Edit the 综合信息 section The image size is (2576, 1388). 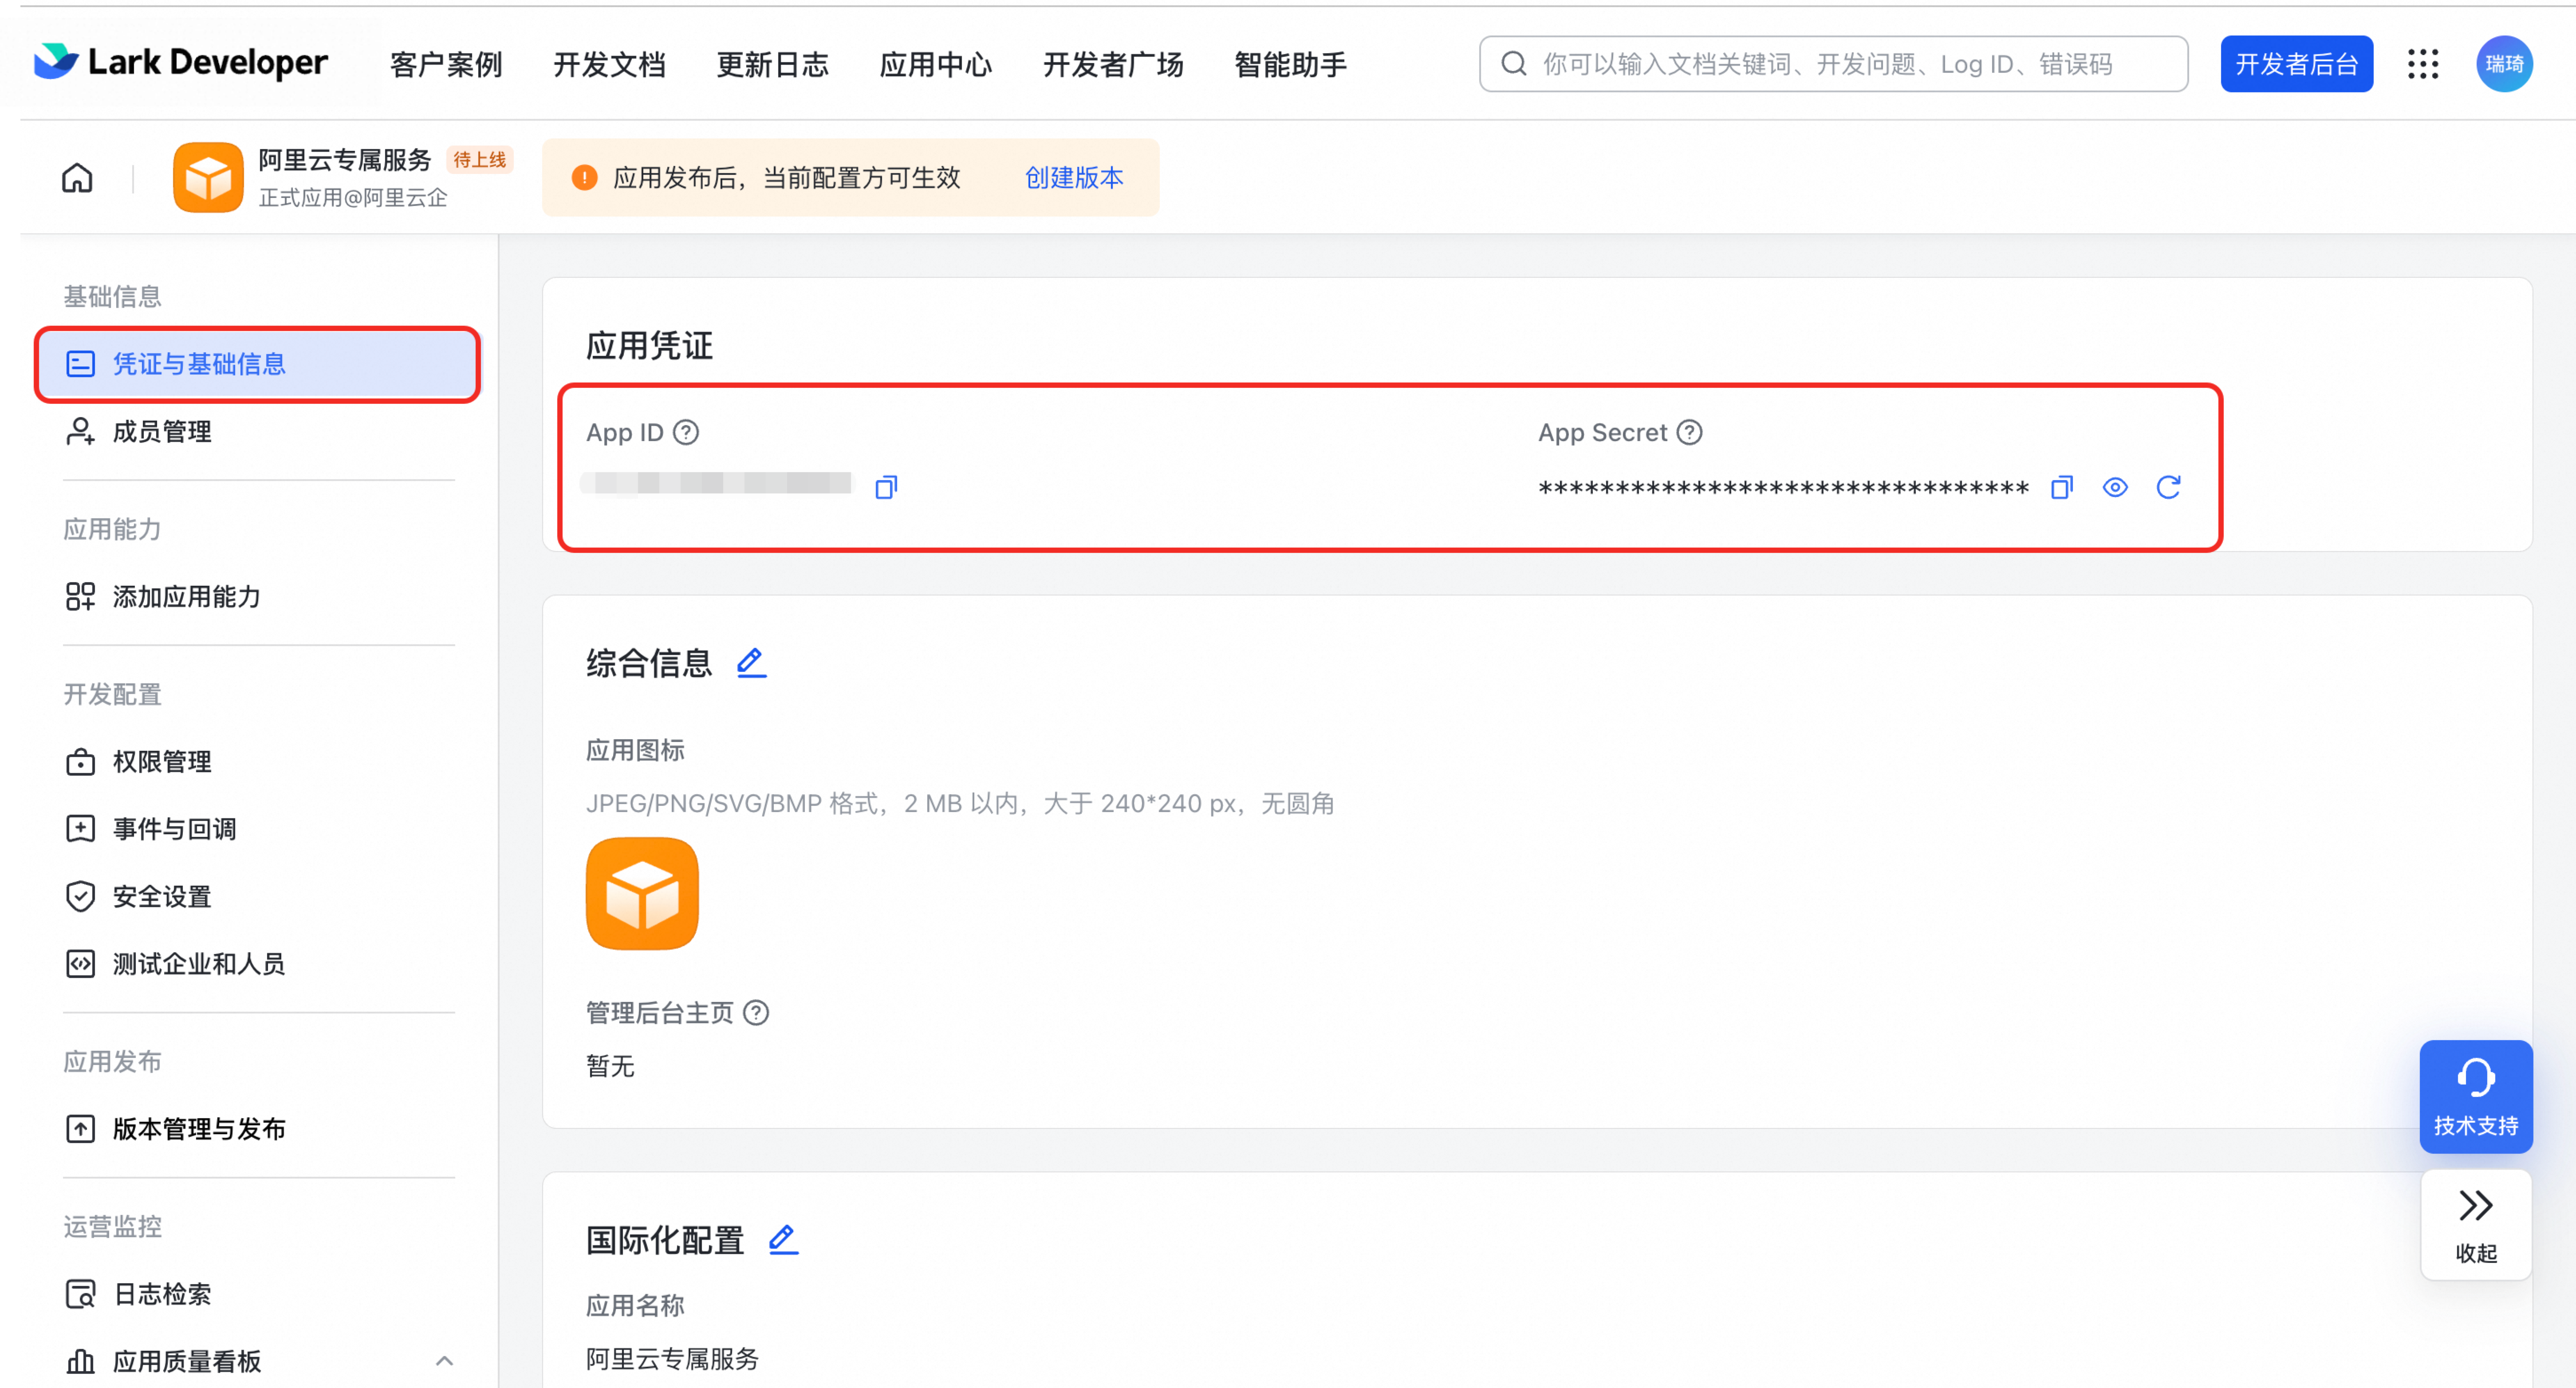[x=751, y=662]
